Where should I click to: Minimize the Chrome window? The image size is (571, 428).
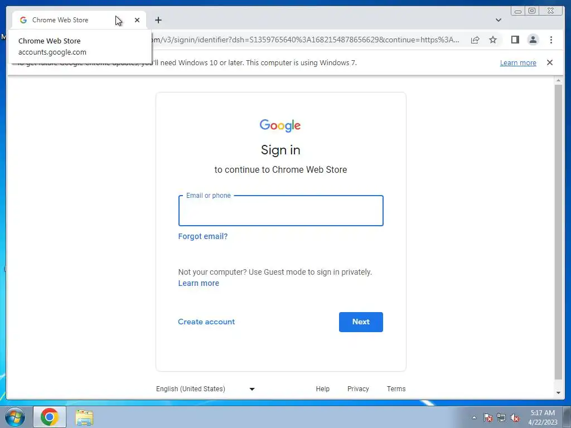pyautogui.click(x=518, y=11)
